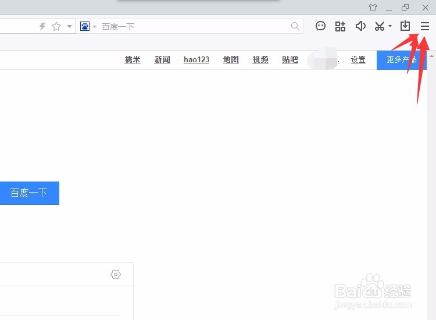This screenshot has width=436, height=320.
Task: Click the Baidu paw search engine icon
Action: click(85, 26)
